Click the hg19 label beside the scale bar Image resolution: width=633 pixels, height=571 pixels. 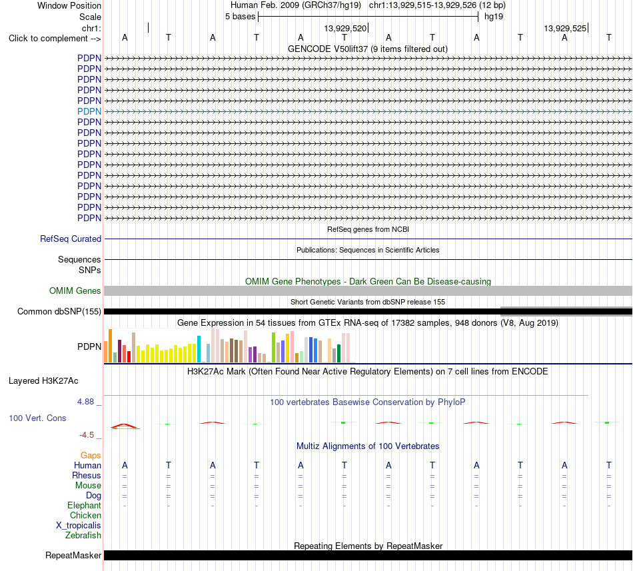(x=494, y=17)
